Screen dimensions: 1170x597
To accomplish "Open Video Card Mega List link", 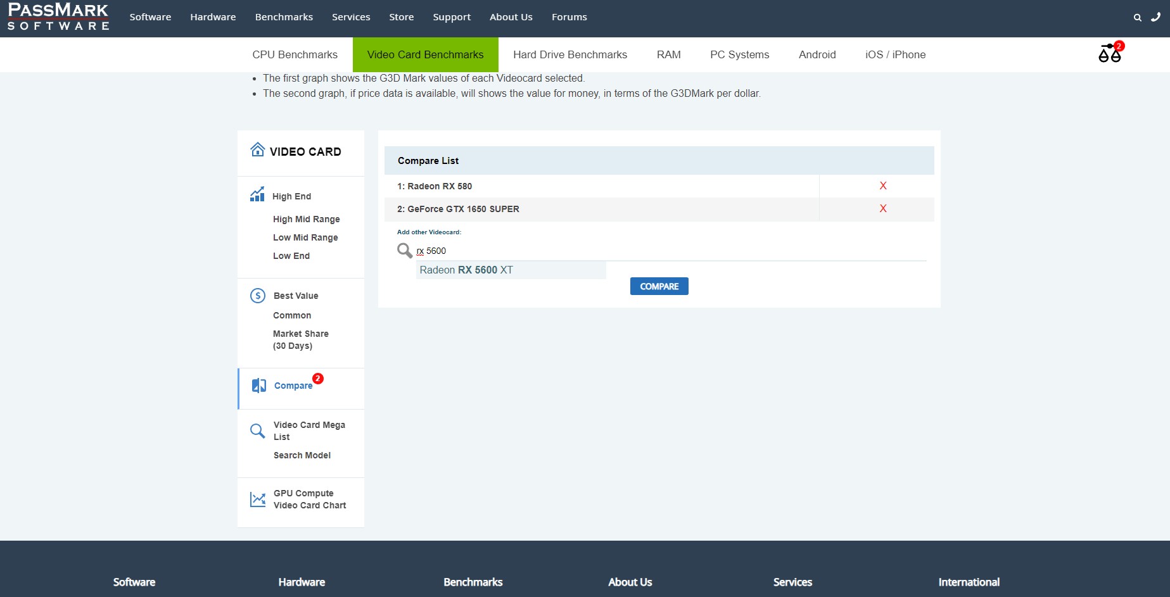I will pyautogui.click(x=309, y=431).
